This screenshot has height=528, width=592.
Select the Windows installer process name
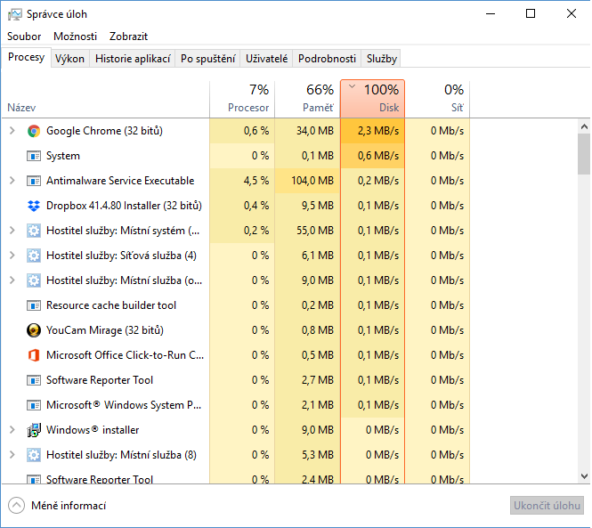point(93,430)
